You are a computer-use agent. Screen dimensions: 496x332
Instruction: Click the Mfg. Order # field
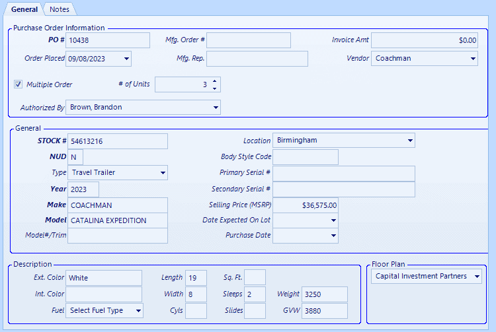point(249,40)
